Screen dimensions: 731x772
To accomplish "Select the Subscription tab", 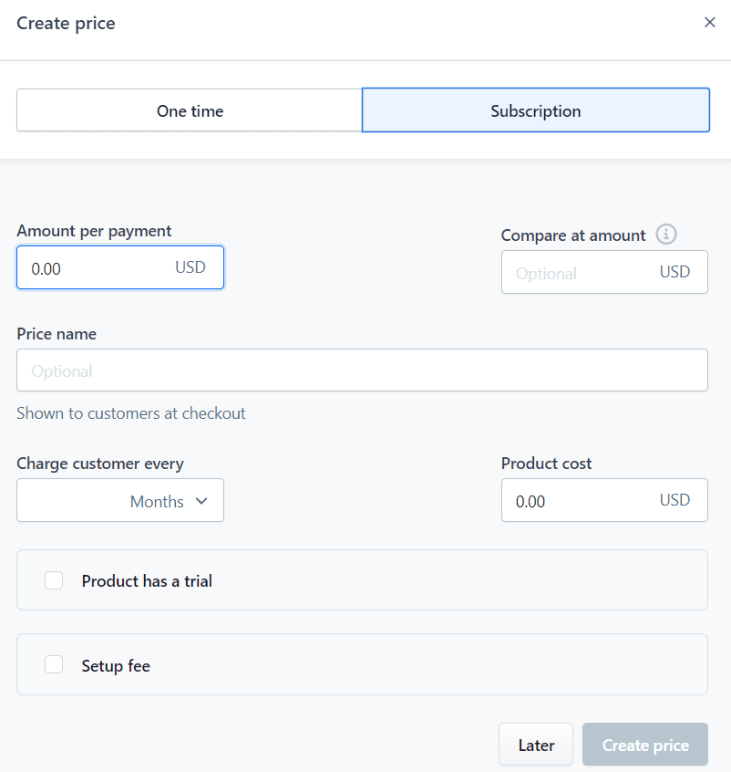I will (536, 110).
